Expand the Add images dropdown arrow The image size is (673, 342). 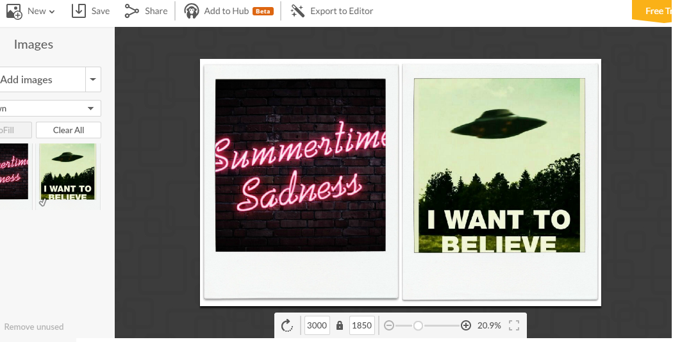tap(93, 79)
